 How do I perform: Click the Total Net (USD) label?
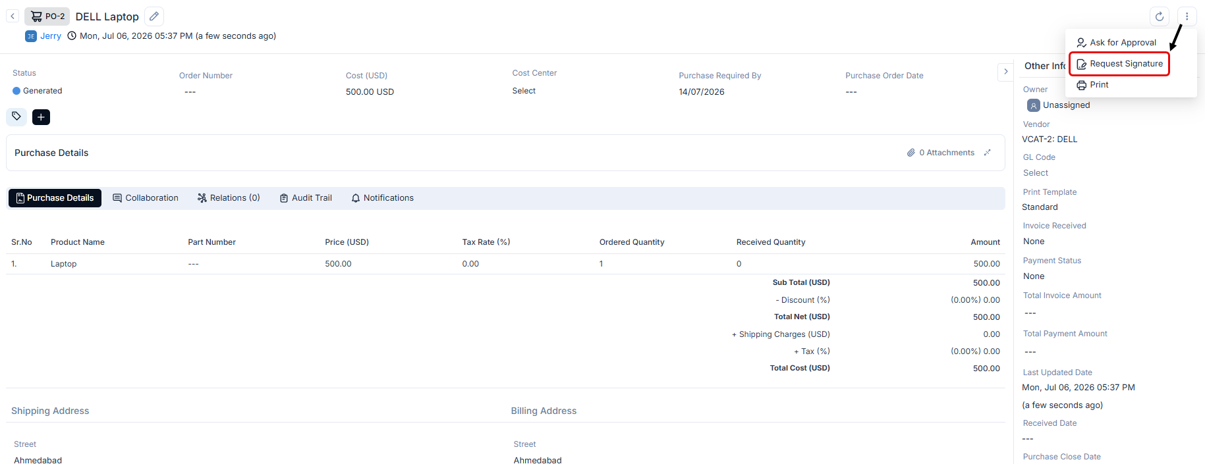coord(802,317)
